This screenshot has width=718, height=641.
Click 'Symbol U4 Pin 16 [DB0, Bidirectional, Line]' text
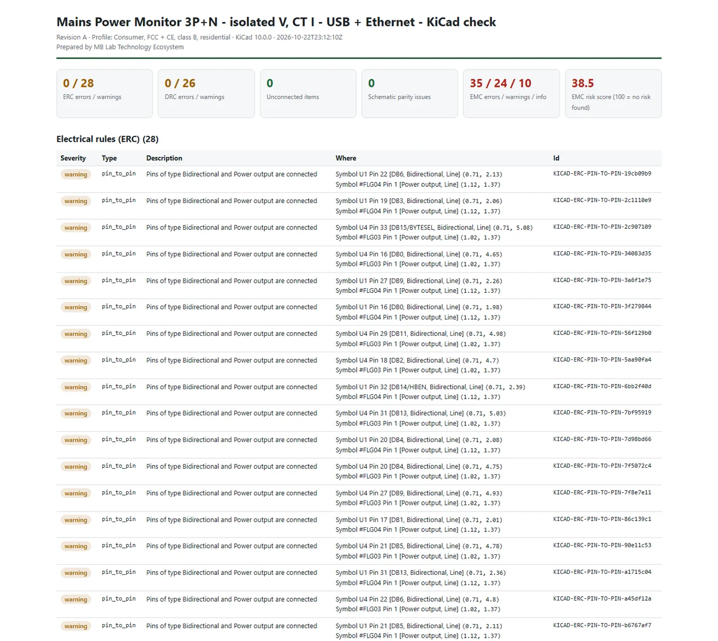tap(398, 254)
